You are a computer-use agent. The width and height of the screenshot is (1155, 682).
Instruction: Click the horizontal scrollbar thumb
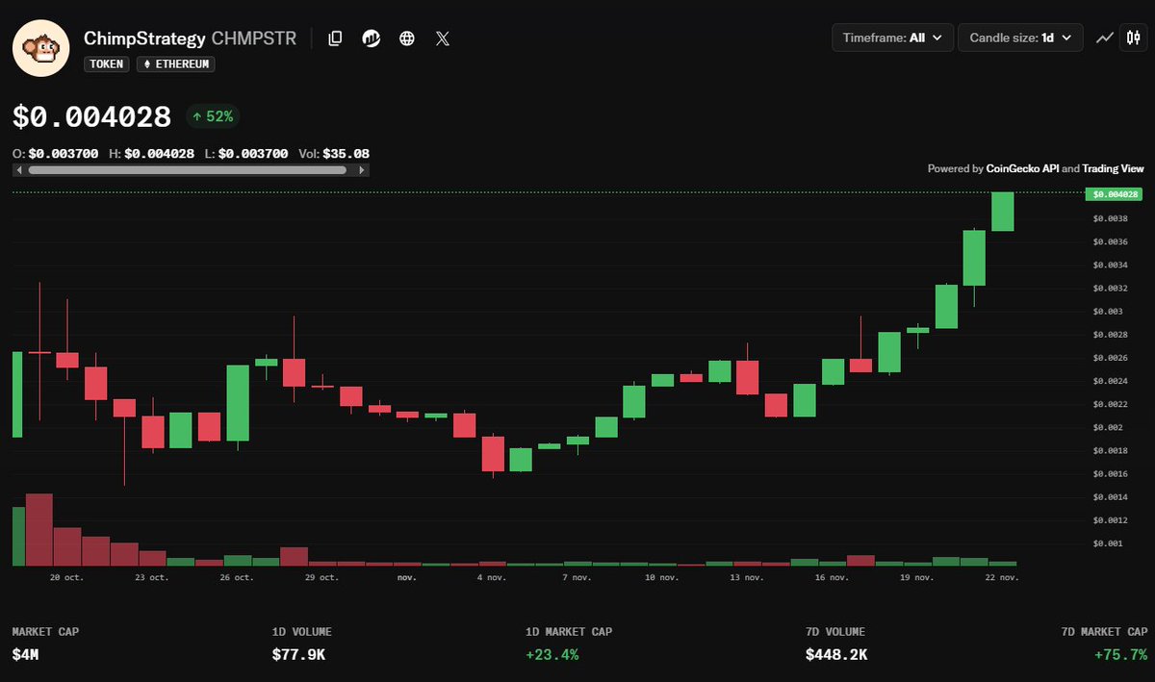pyautogui.click(x=188, y=170)
